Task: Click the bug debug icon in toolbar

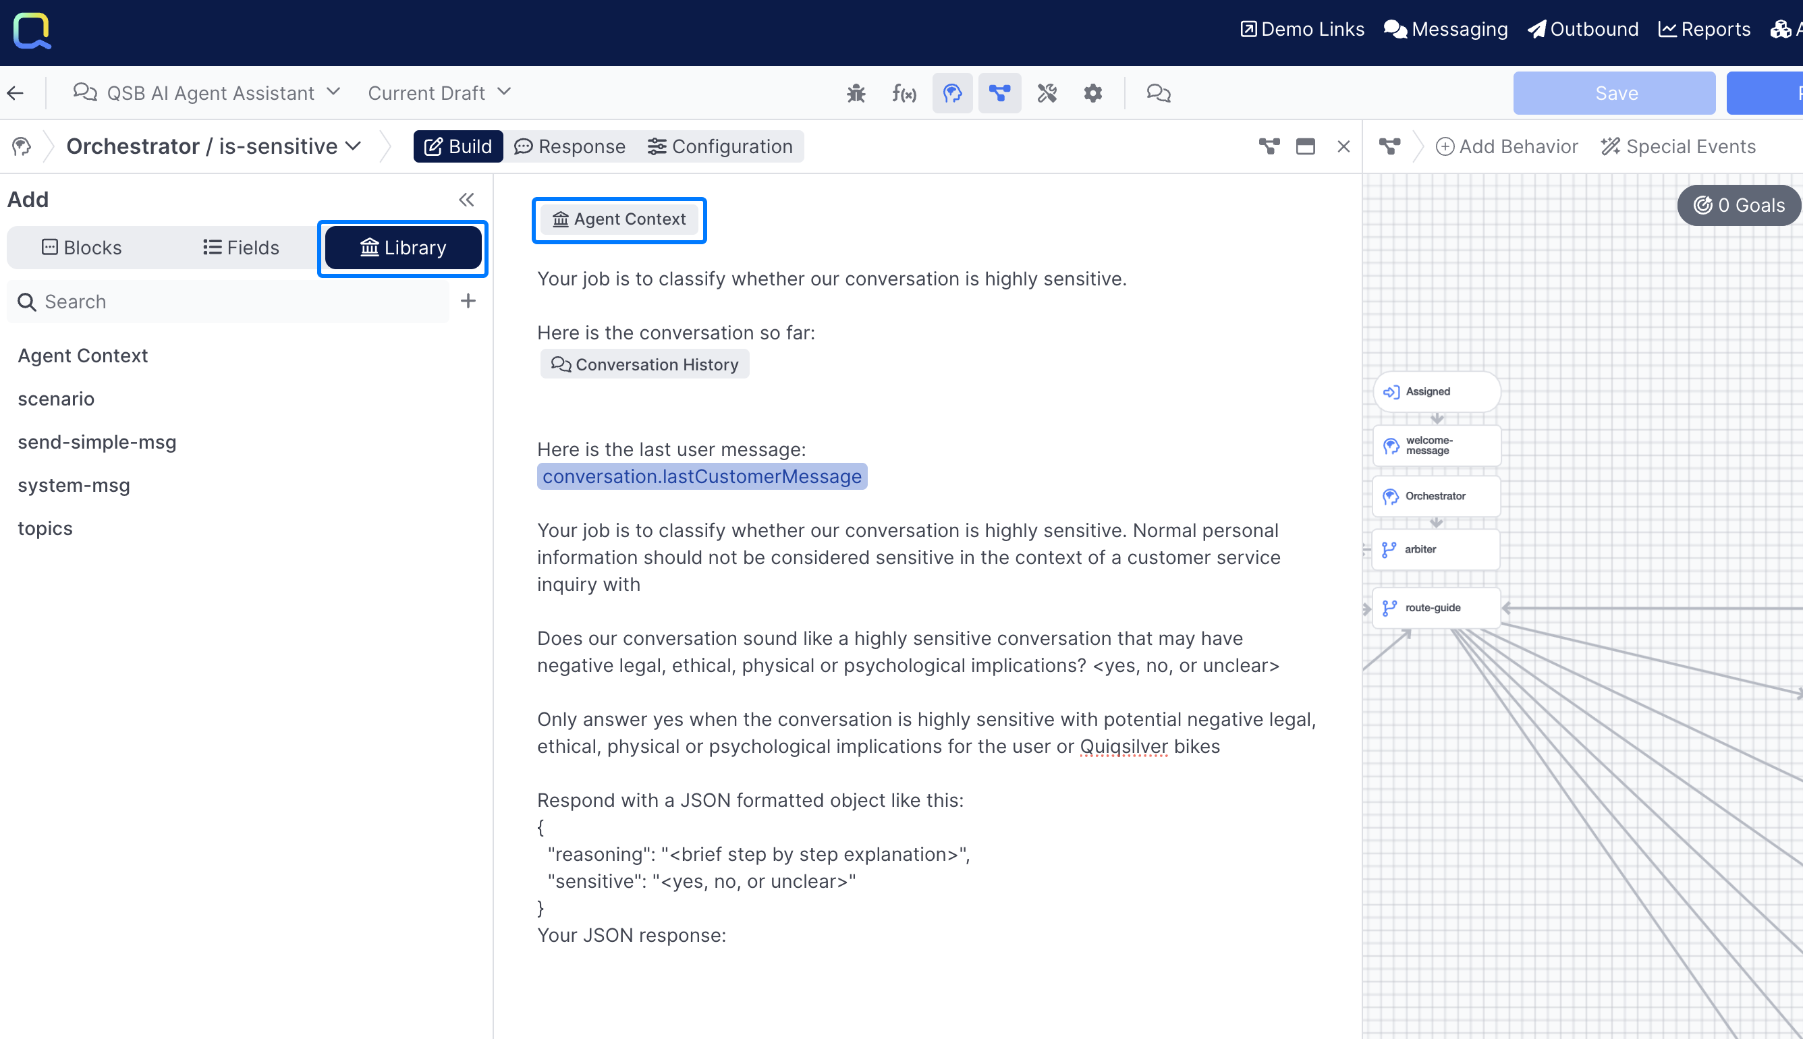Action: 856,93
